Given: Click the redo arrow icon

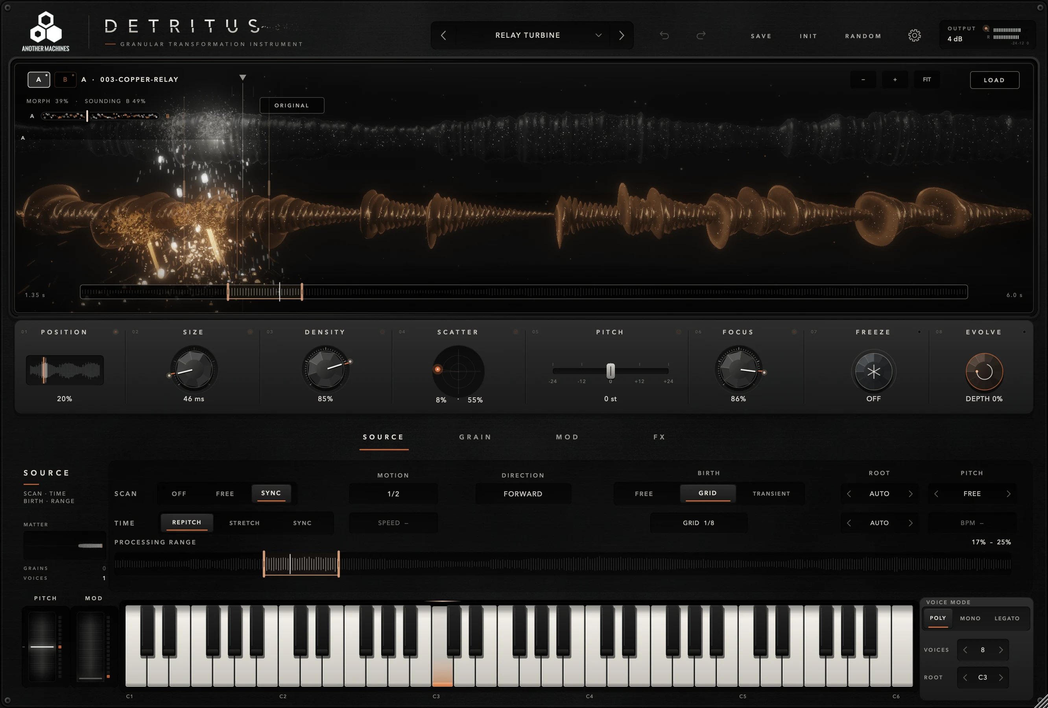Looking at the screenshot, I should tap(701, 35).
